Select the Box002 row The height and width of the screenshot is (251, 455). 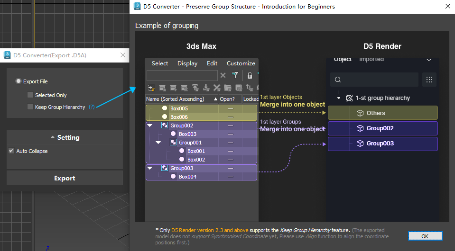201,160
